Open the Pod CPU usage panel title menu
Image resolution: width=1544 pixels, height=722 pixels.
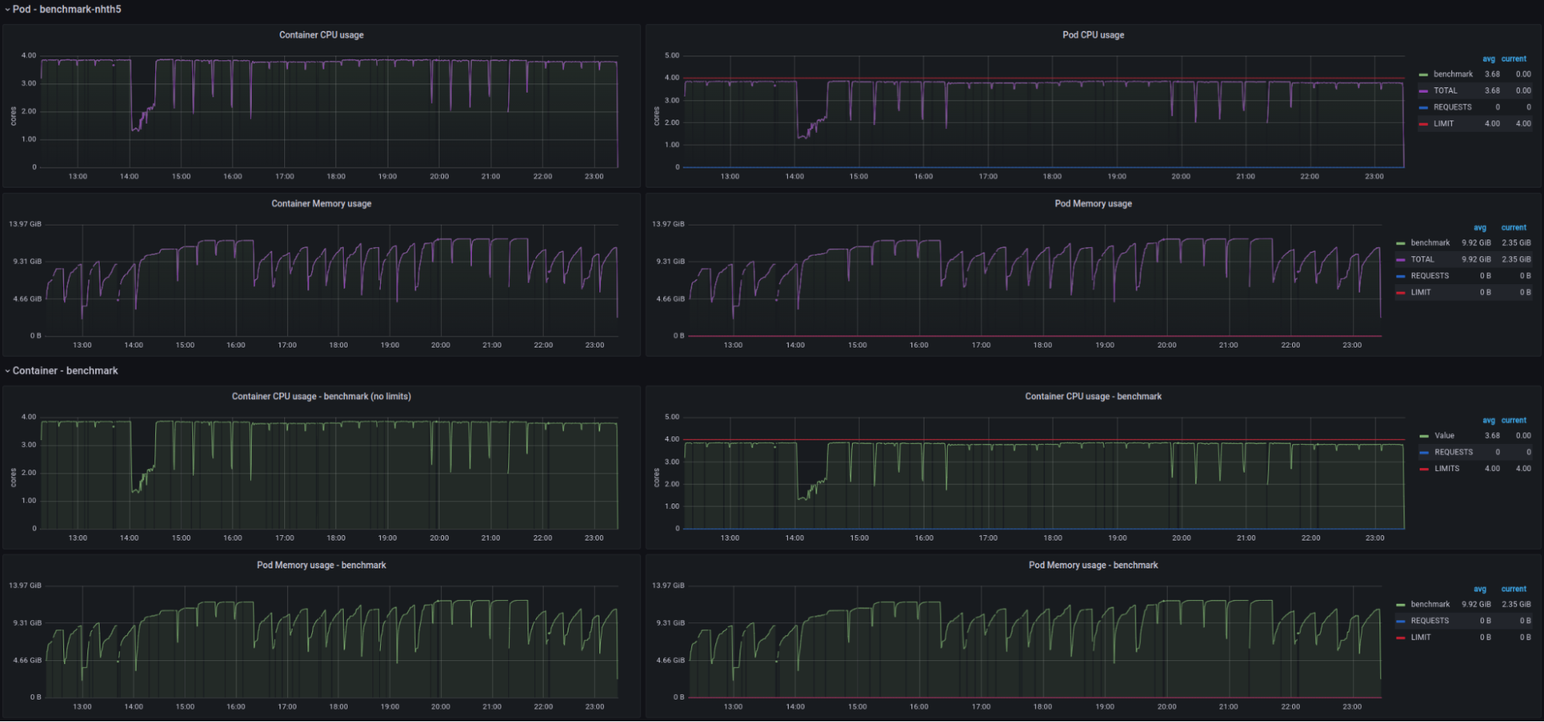[1093, 35]
